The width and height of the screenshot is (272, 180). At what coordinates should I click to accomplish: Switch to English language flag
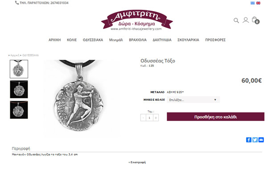[x=258, y=3]
